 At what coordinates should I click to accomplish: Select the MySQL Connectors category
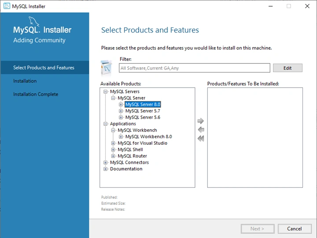(x=129, y=163)
